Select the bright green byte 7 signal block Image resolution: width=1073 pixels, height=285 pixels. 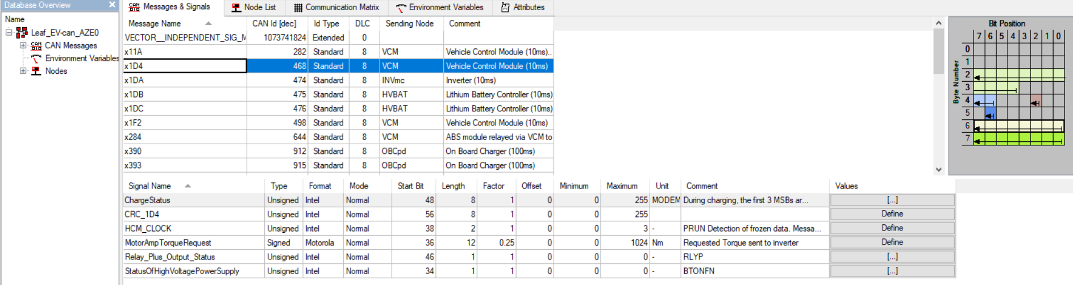click(1018, 139)
